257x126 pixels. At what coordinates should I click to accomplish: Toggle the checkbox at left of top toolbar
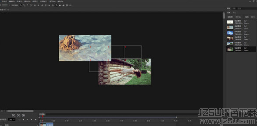point(9,5)
